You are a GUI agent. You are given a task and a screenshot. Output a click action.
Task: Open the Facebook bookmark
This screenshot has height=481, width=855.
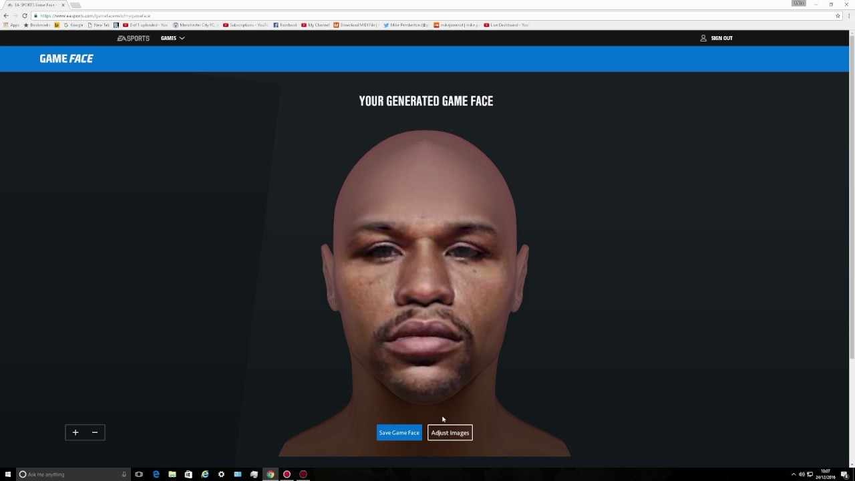(x=285, y=25)
